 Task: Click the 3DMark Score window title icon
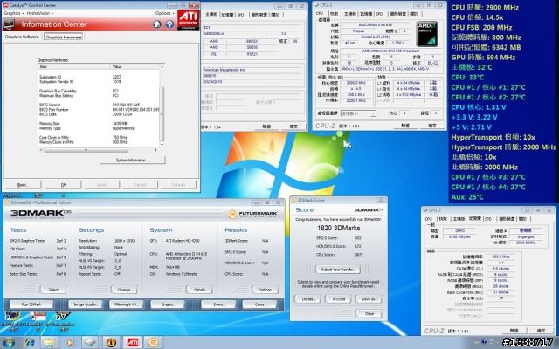pos(294,201)
